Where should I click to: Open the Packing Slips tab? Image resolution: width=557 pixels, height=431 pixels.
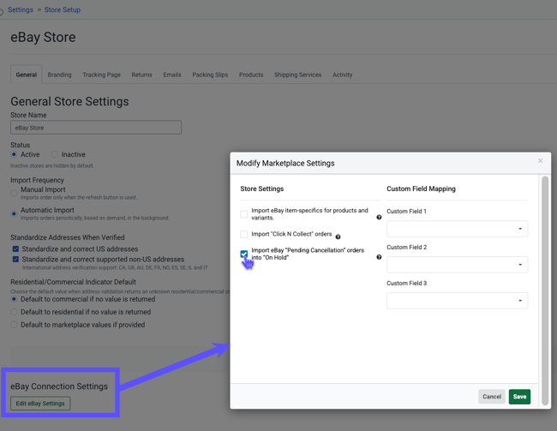pyautogui.click(x=210, y=75)
